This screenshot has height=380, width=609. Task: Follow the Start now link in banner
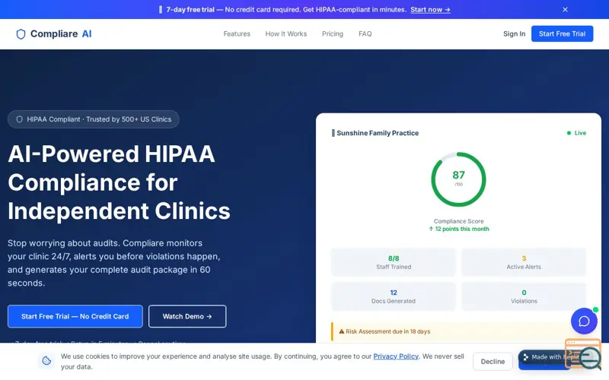(430, 10)
